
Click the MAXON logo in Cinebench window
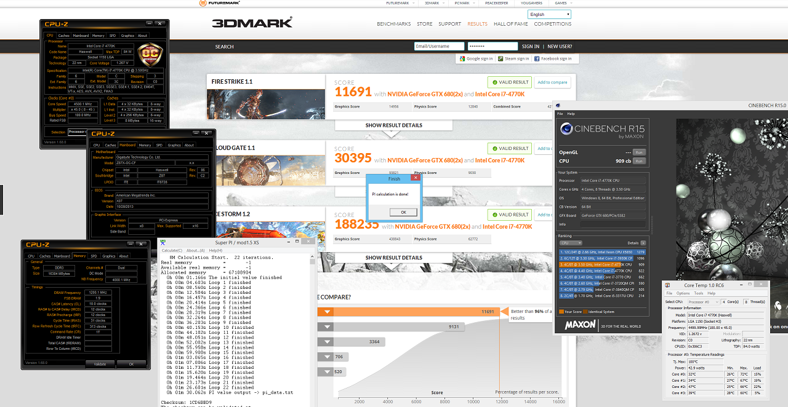point(581,324)
